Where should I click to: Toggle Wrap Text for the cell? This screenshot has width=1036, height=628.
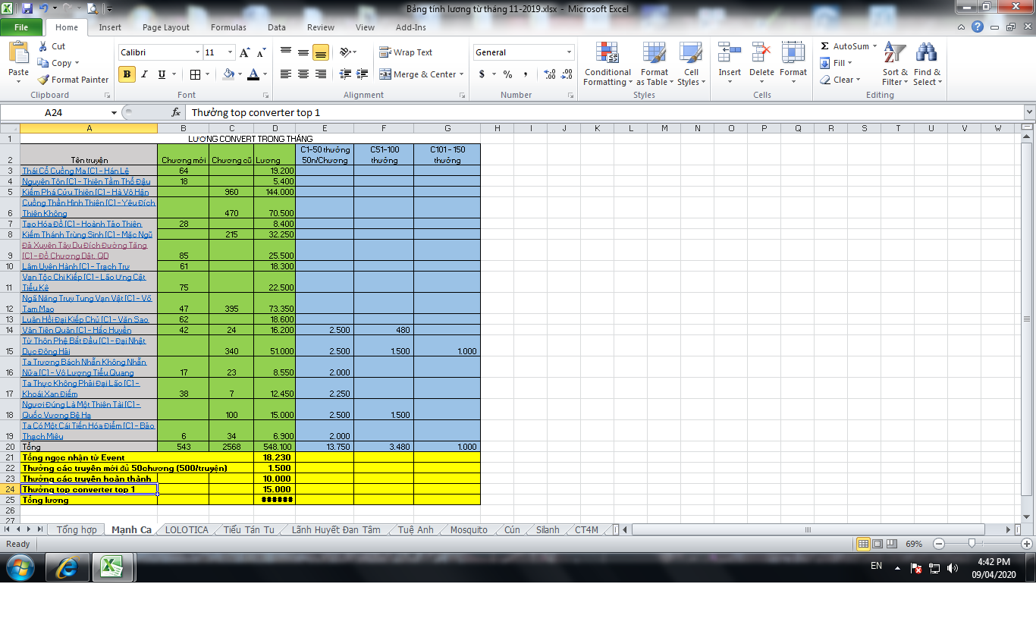[406, 52]
